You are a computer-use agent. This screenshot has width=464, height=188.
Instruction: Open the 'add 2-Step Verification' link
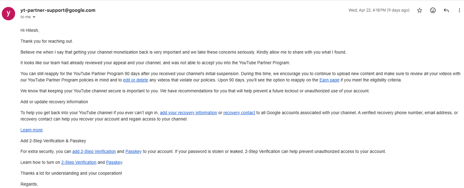click(x=94, y=151)
